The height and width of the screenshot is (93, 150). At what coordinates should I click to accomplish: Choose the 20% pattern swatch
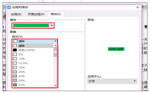[15, 72]
